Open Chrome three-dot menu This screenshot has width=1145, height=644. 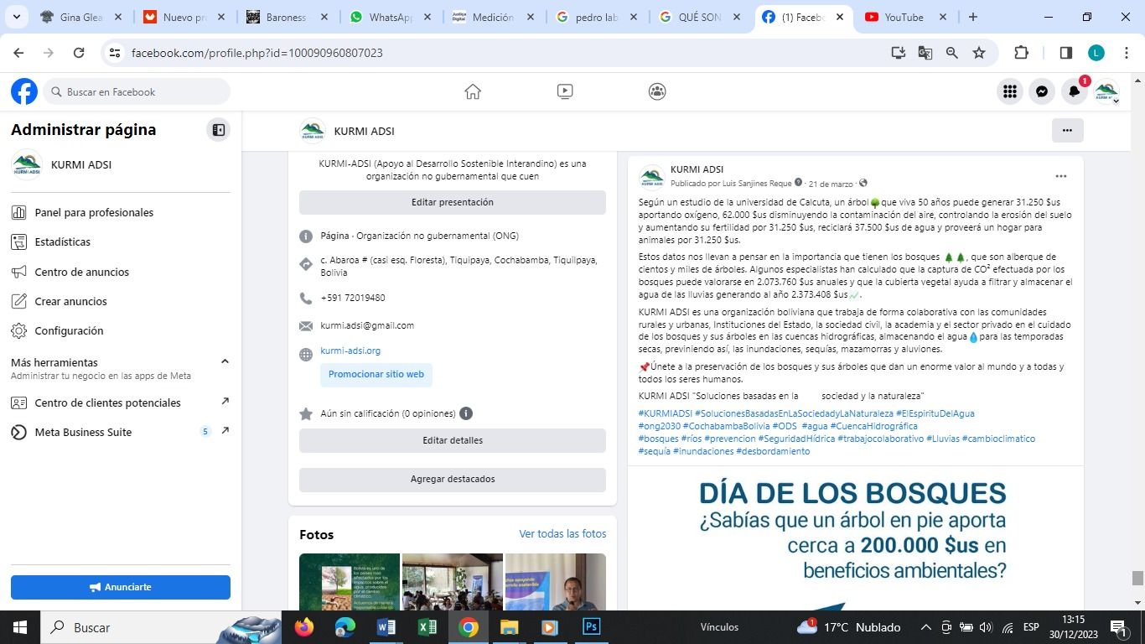click(1125, 52)
